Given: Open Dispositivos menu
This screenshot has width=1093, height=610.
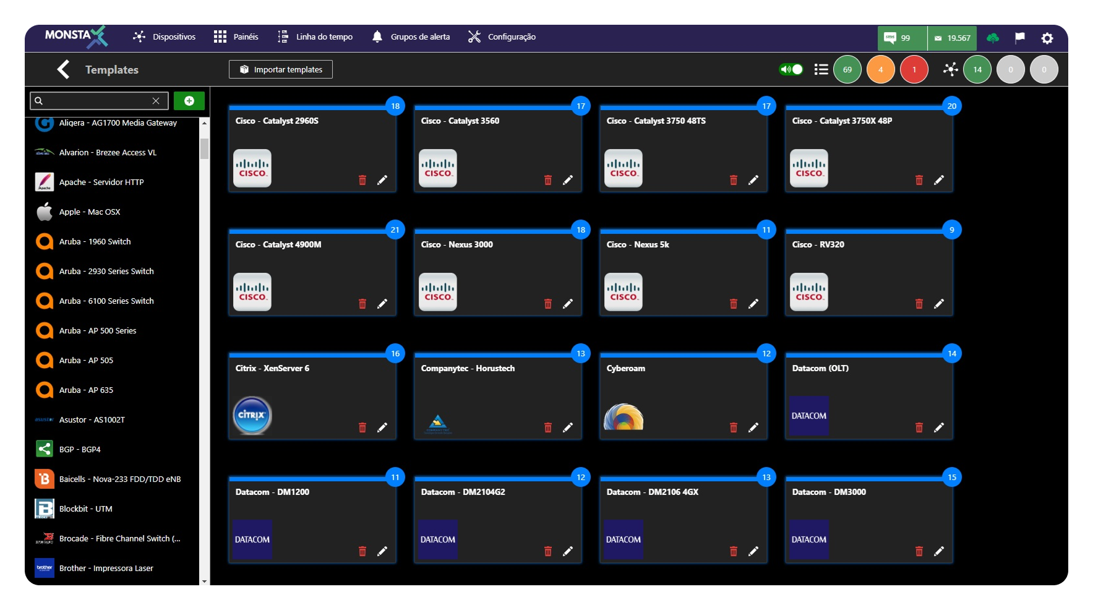Looking at the screenshot, I should pyautogui.click(x=165, y=37).
